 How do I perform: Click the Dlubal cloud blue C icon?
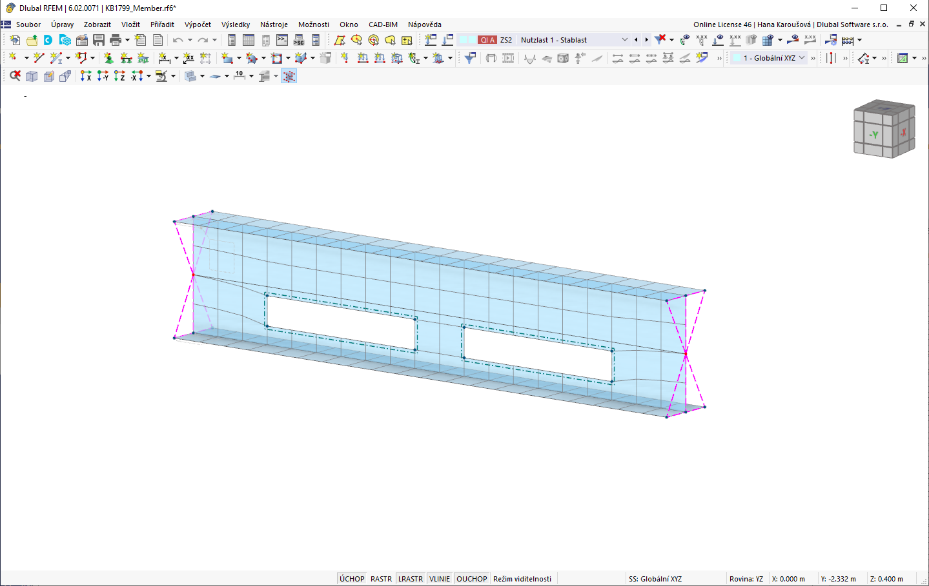tap(48, 40)
